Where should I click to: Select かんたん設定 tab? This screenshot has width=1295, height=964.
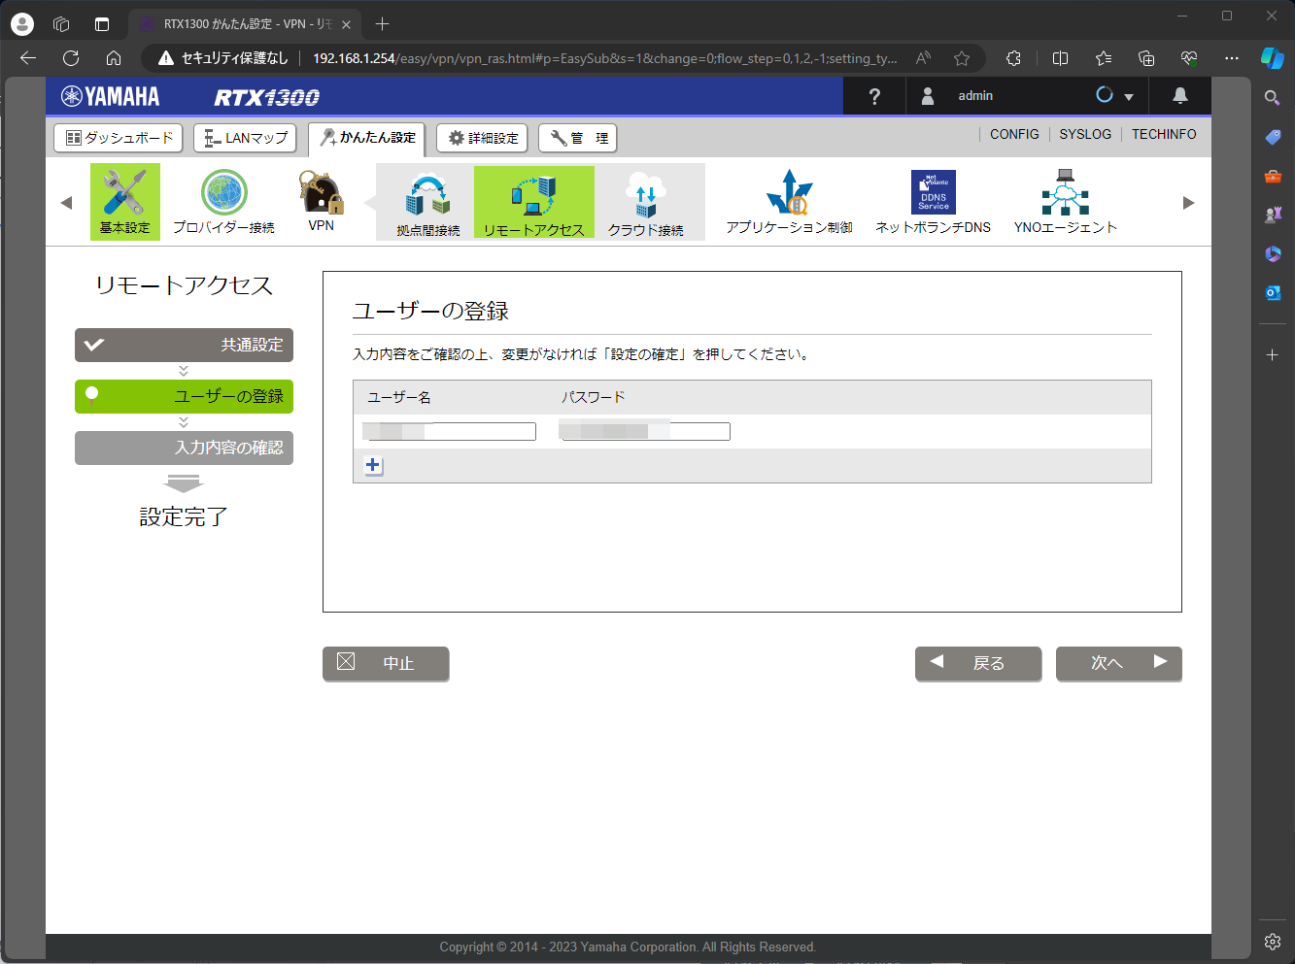367,138
